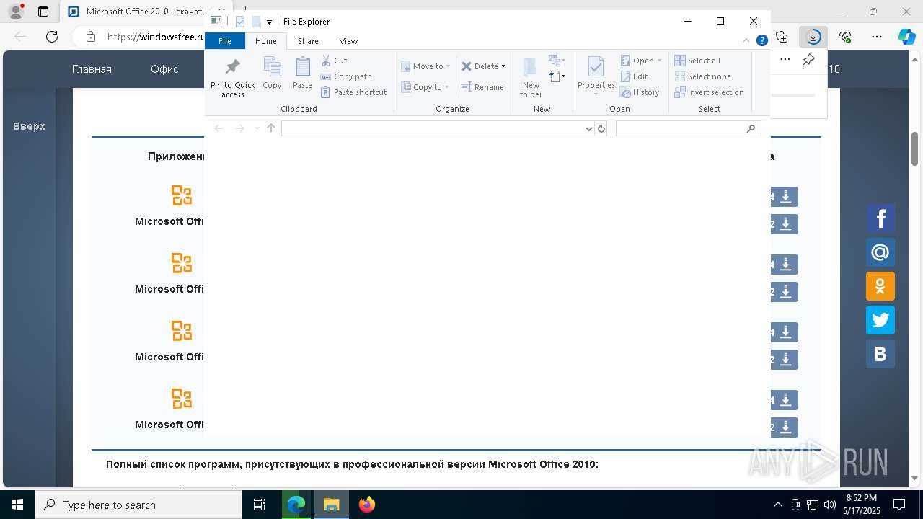Open Recent locations dropdown arrow
Image resolution: width=923 pixels, height=519 pixels.
pyautogui.click(x=257, y=128)
